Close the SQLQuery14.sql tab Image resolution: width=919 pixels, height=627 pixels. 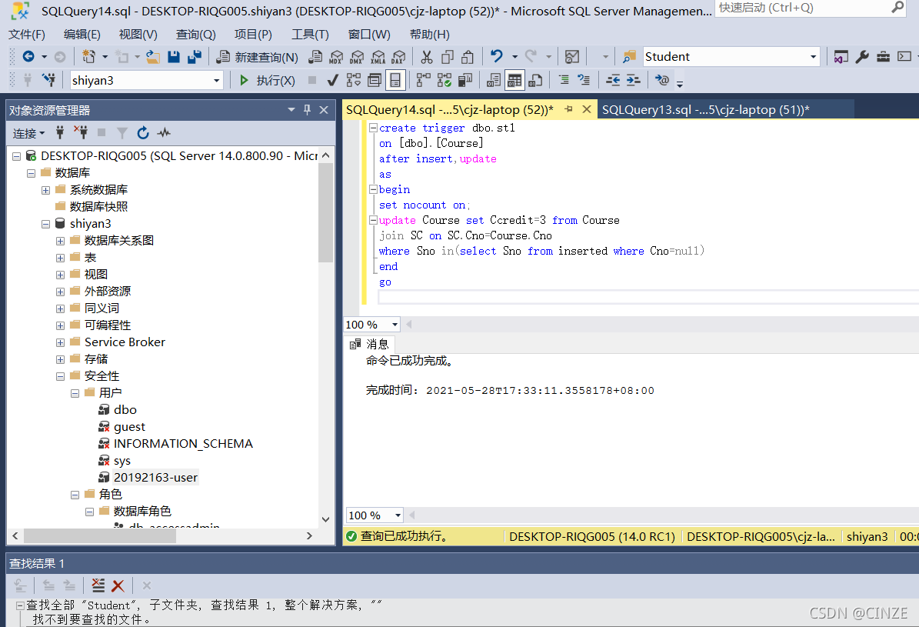pos(586,109)
